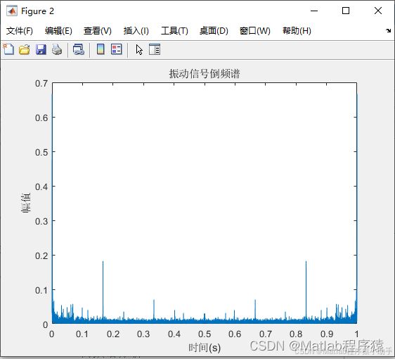The image size is (395, 359).
Task: Click the y-axis label 幅值
Action: pyautogui.click(x=26, y=203)
